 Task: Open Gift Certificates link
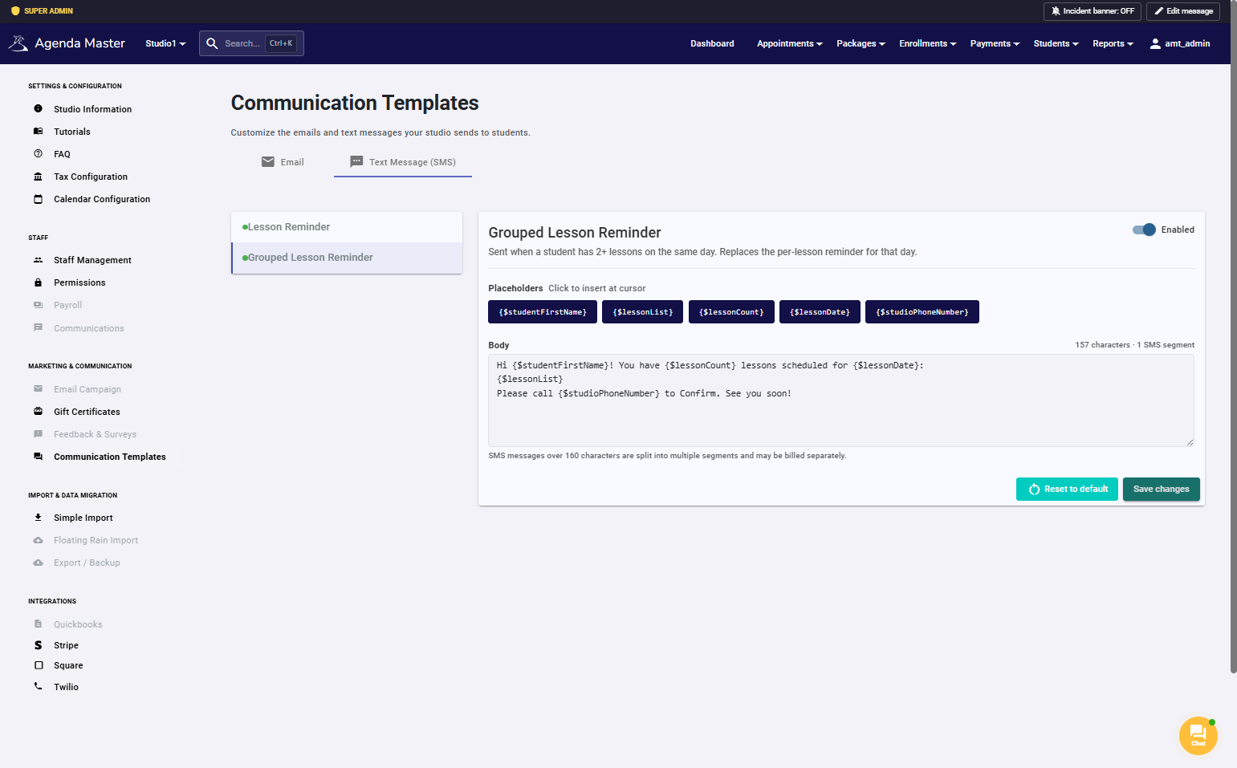[x=87, y=412]
